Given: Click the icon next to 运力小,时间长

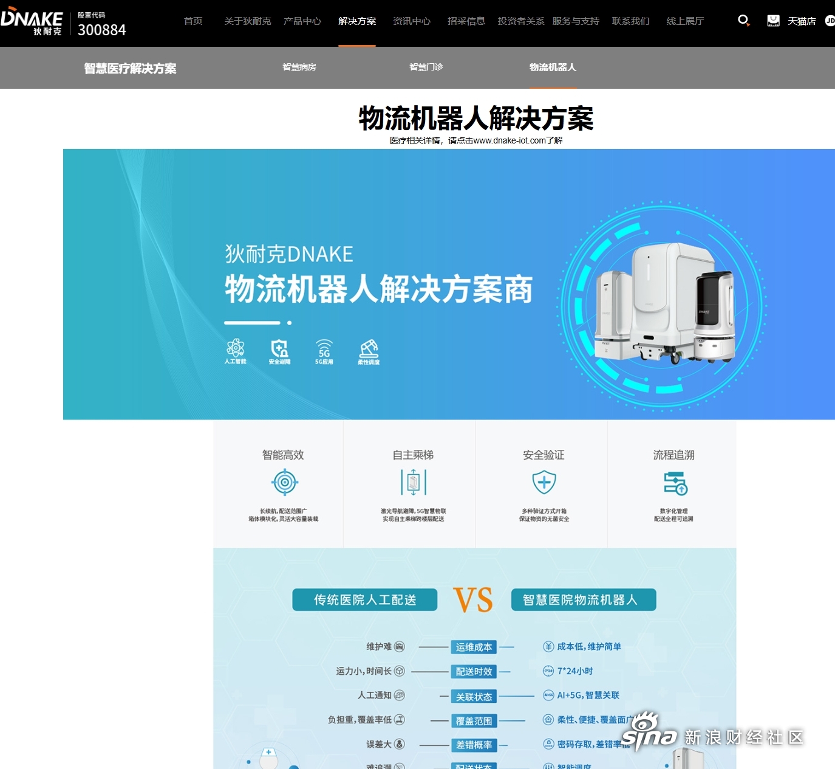Looking at the screenshot, I should (x=400, y=671).
